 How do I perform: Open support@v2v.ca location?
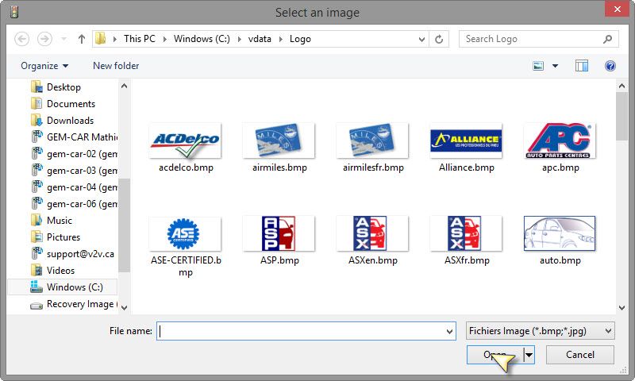click(x=73, y=254)
